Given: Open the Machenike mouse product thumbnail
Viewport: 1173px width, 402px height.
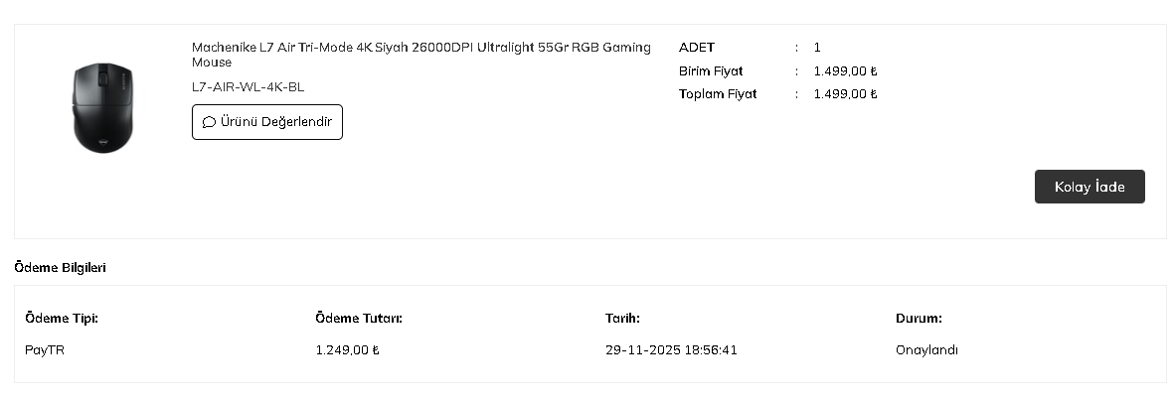Looking at the screenshot, I should pyautogui.click(x=102, y=107).
